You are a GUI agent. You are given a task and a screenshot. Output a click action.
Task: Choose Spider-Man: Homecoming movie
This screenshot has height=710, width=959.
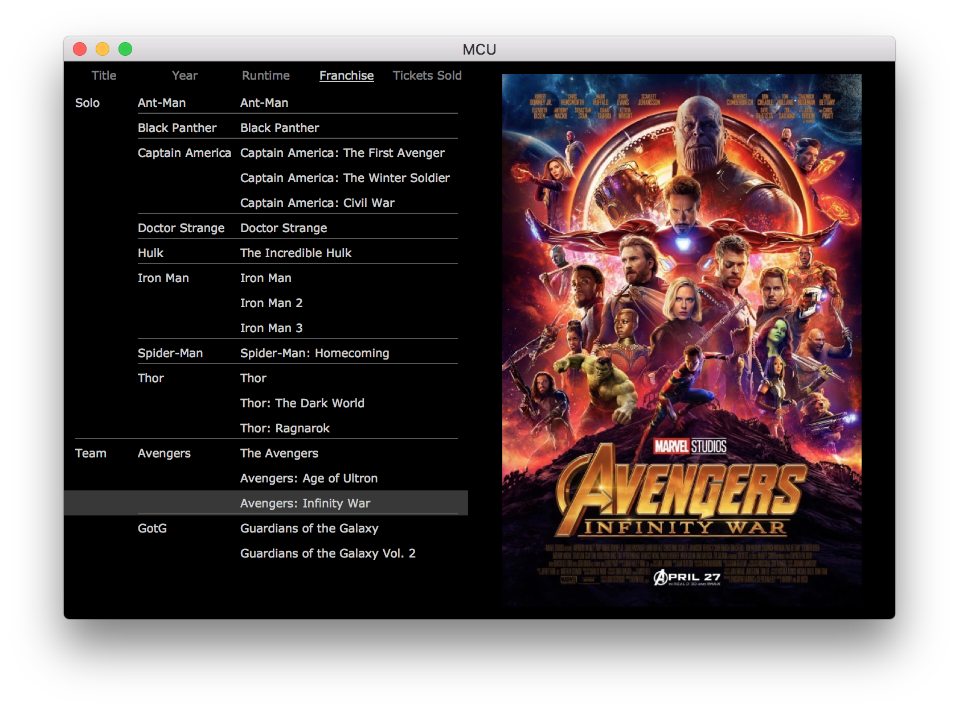click(x=314, y=353)
